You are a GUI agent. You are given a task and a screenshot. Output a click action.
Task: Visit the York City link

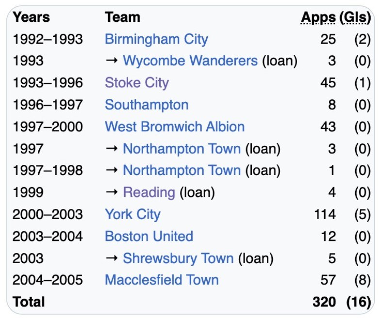point(132,214)
